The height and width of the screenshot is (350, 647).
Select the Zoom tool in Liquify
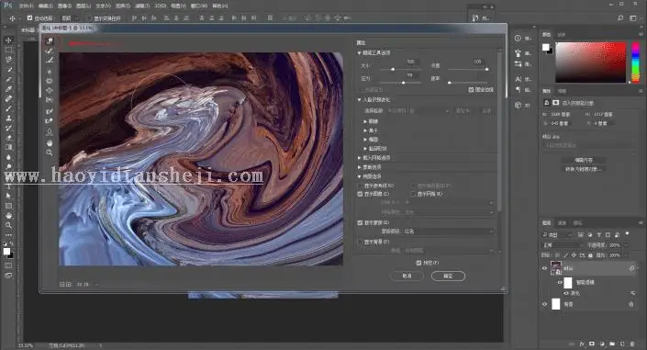(x=50, y=152)
